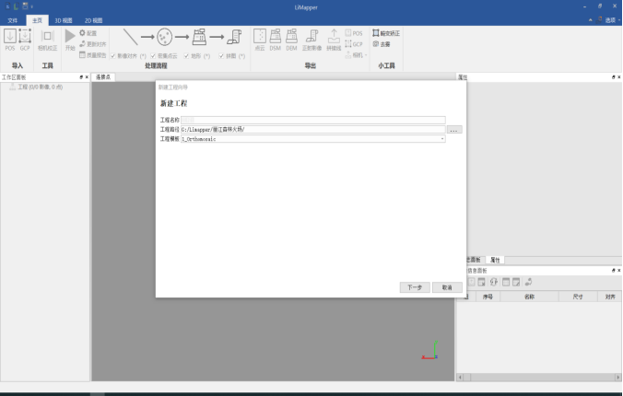Click the project name (工程名称) input field
Viewport: 623px width, 396px height.
pyautogui.click(x=313, y=120)
